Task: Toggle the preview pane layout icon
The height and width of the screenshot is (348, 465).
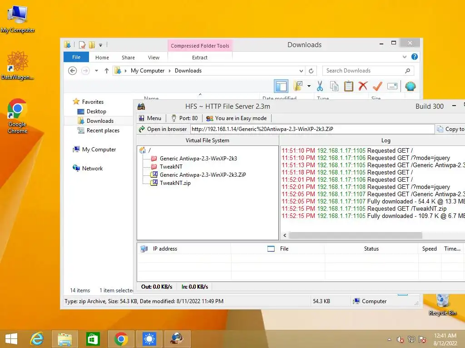Action: pyautogui.click(x=281, y=86)
